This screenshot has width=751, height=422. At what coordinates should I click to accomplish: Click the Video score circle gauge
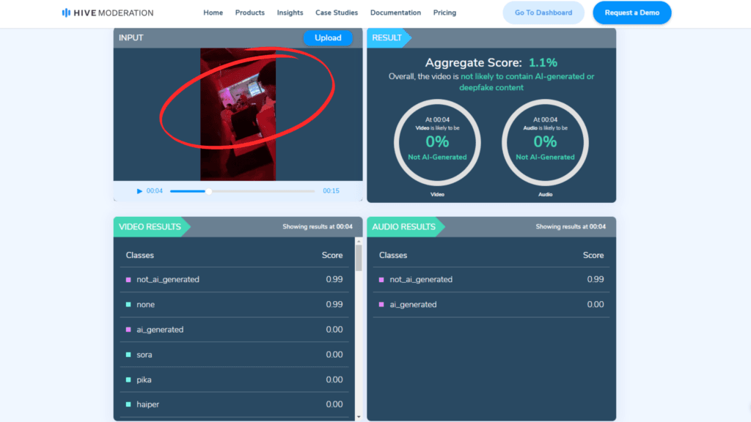tap(437, 141)
